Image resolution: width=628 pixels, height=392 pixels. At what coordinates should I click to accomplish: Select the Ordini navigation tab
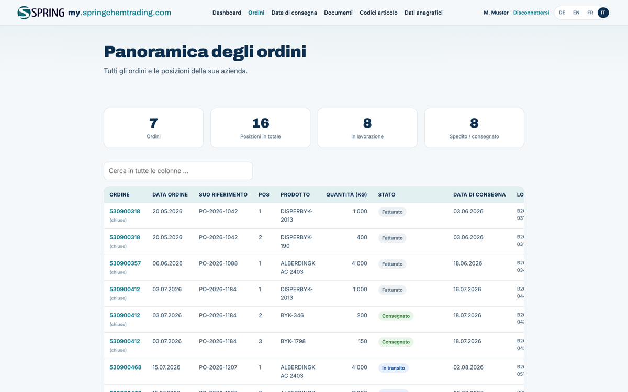pyautogui.click(x=256, y=13)
